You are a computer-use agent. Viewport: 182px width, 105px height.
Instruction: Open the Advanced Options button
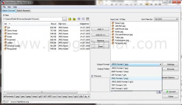(x=170, y=77)
